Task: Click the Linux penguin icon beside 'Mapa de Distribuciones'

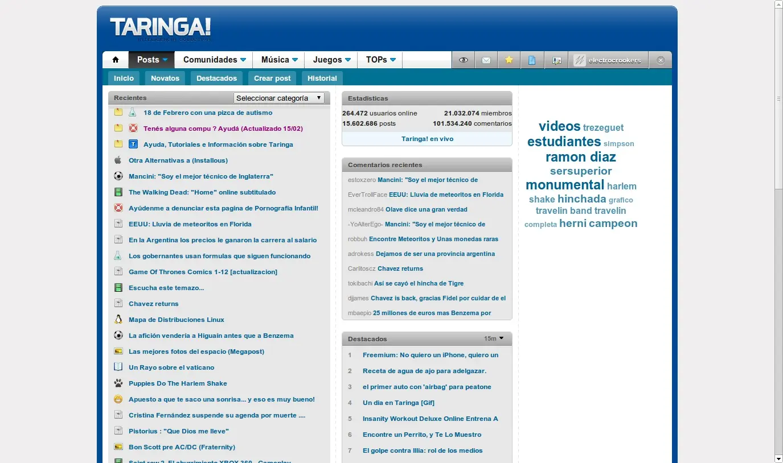Action: [118, 320]
